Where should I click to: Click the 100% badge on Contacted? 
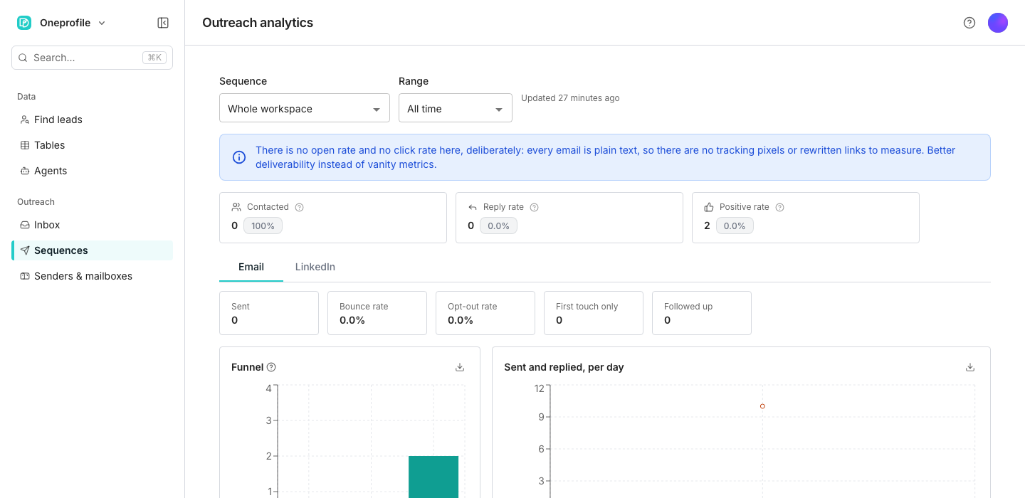tap(263, 226)
